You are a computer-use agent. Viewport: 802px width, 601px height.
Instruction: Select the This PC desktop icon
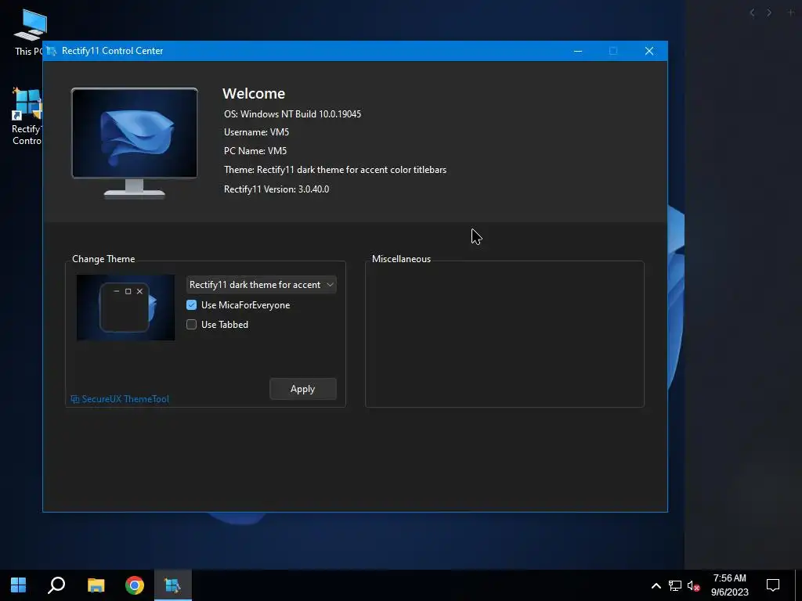[29, 31]
